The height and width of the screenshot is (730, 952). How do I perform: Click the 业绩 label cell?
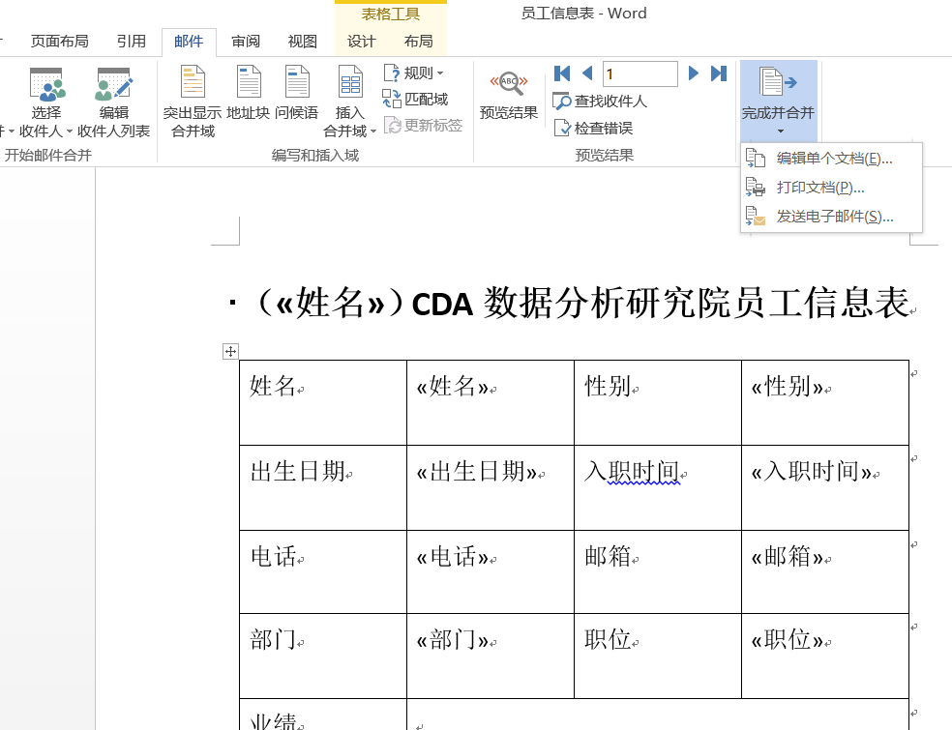pos(323,715)
